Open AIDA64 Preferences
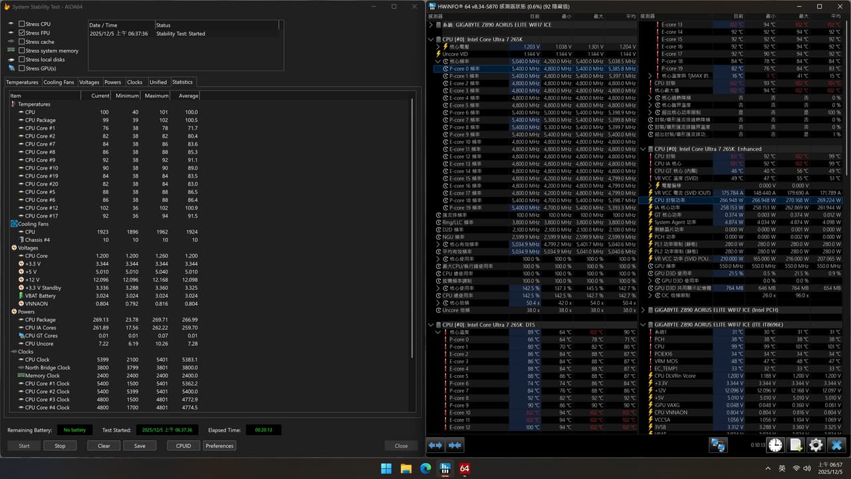Viewport: 851px width, 479px height. (219, 446)
